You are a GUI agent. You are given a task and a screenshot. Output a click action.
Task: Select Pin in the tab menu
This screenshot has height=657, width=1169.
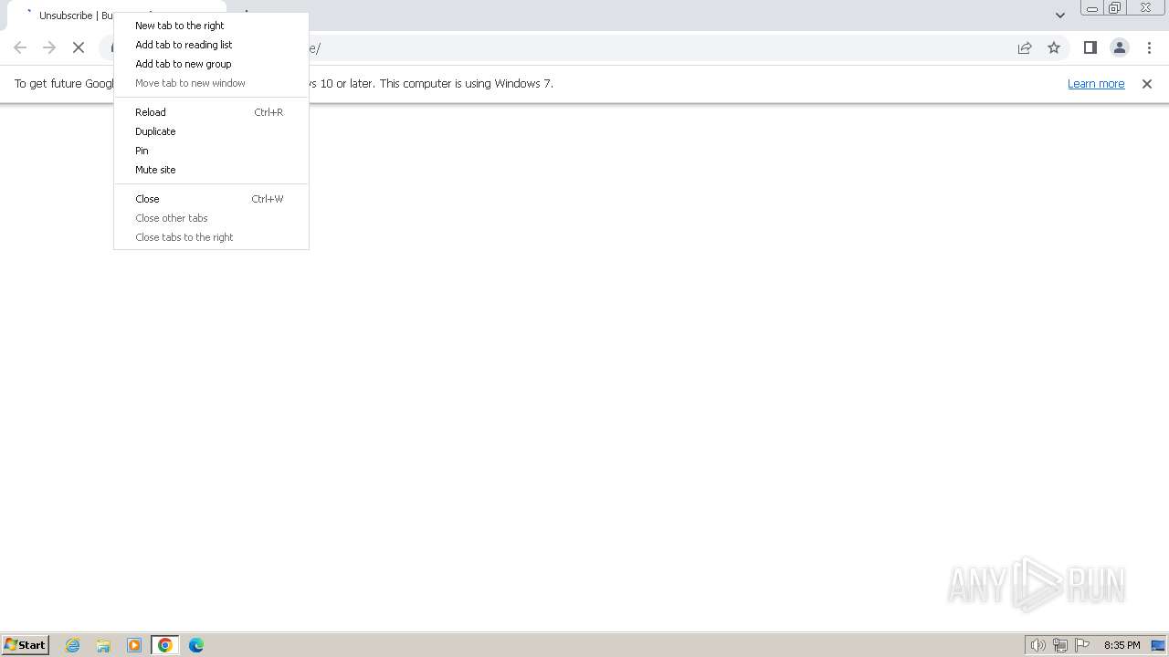click(x=211, y=151)
